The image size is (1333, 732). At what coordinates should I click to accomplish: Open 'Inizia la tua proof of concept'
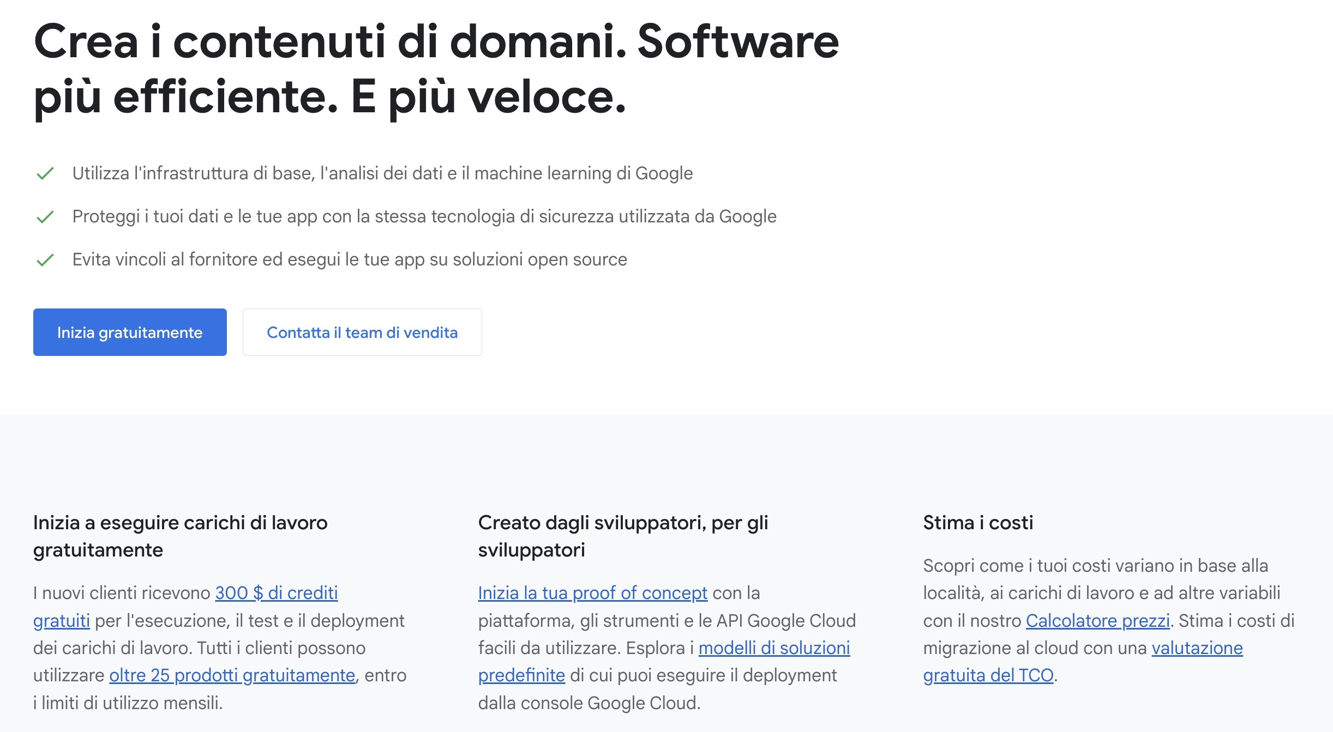tap(592, 594)
